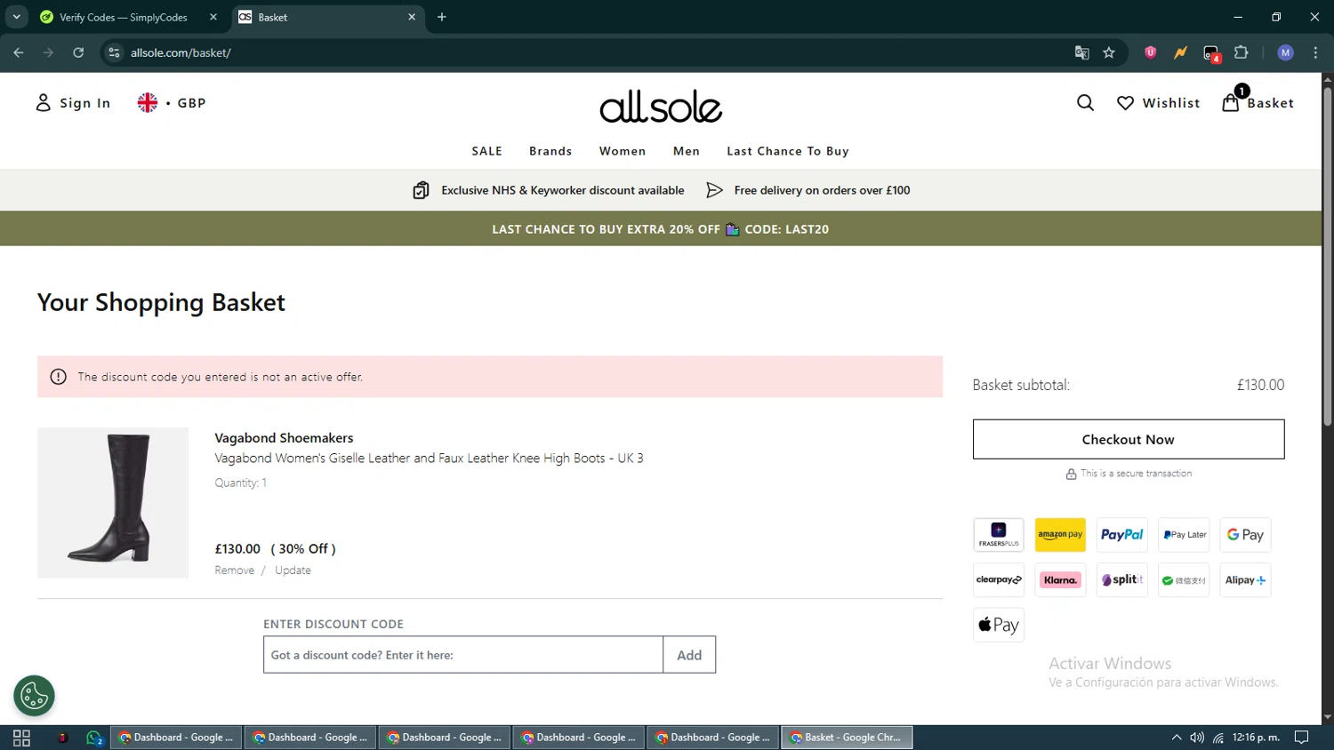
Task: Open the UK flag GBP currency selector
Action: pyautogui.click(x=172, y=103)
